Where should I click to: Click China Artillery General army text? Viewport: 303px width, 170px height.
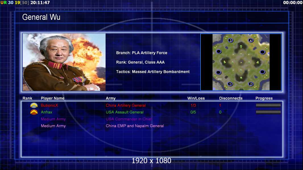(126, 105)
